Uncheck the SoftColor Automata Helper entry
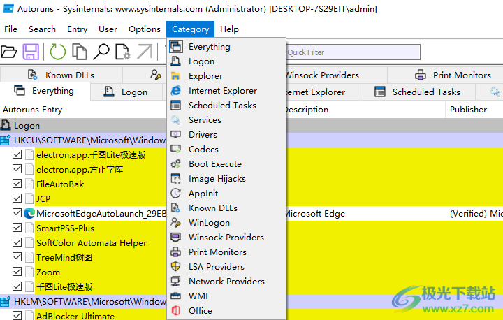This screenshot has width=503, height=320. tap(17, 242)
